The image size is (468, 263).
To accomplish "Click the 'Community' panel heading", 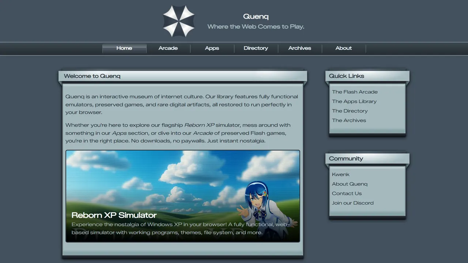I will tap(346, 159).
